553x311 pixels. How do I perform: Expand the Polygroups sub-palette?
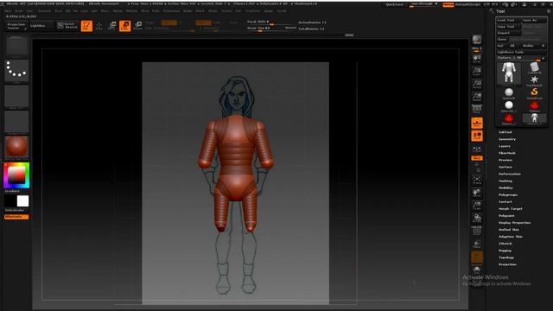pos(508,194)
